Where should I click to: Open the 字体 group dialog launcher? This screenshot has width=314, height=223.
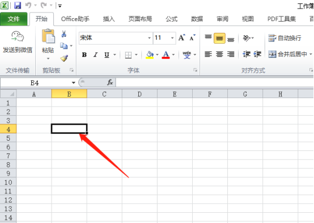click(195, 70)
